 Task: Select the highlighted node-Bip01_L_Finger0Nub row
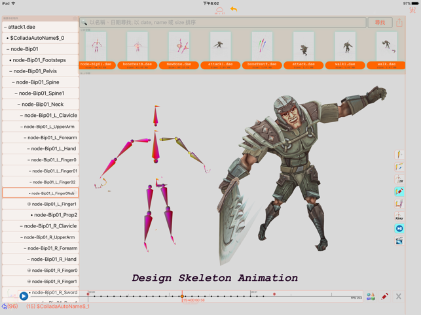[x=41, y=193]
